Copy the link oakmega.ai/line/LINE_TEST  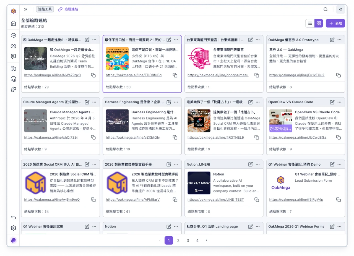257,200
